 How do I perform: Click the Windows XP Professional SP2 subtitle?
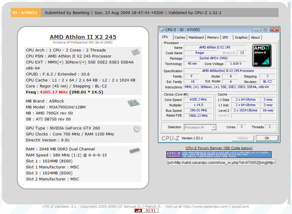[82, 42]
